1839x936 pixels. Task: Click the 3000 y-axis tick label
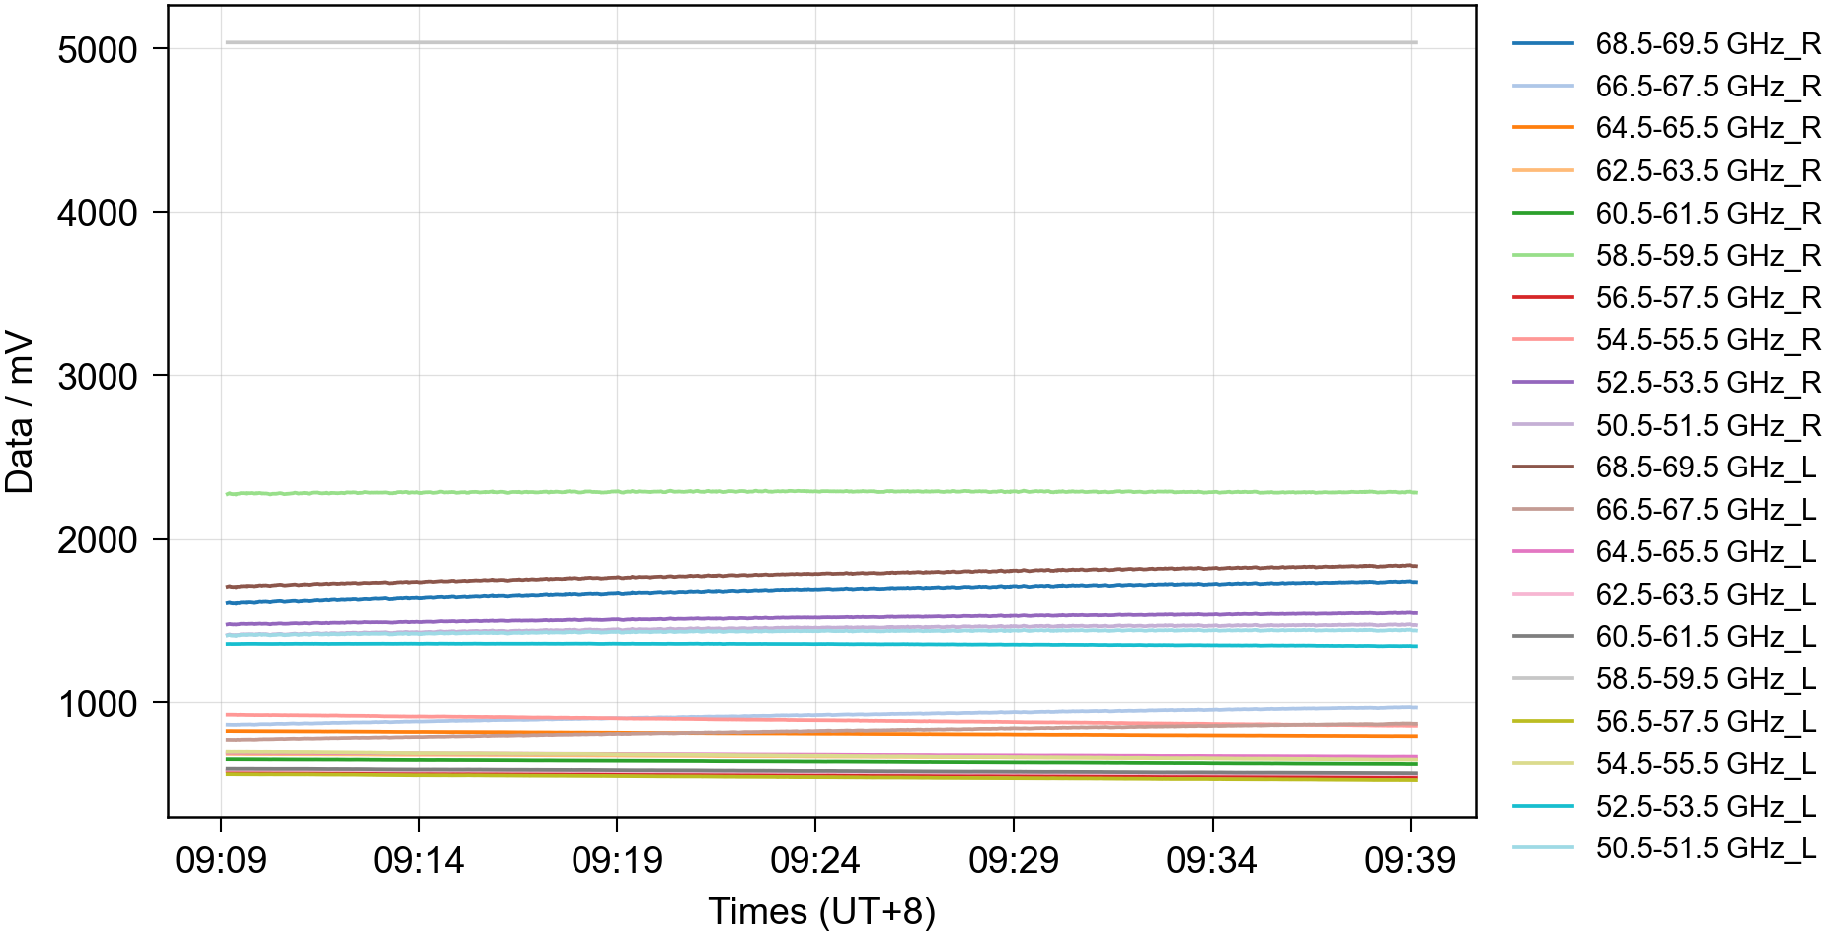pyautogui.click(x=98, y=377)
